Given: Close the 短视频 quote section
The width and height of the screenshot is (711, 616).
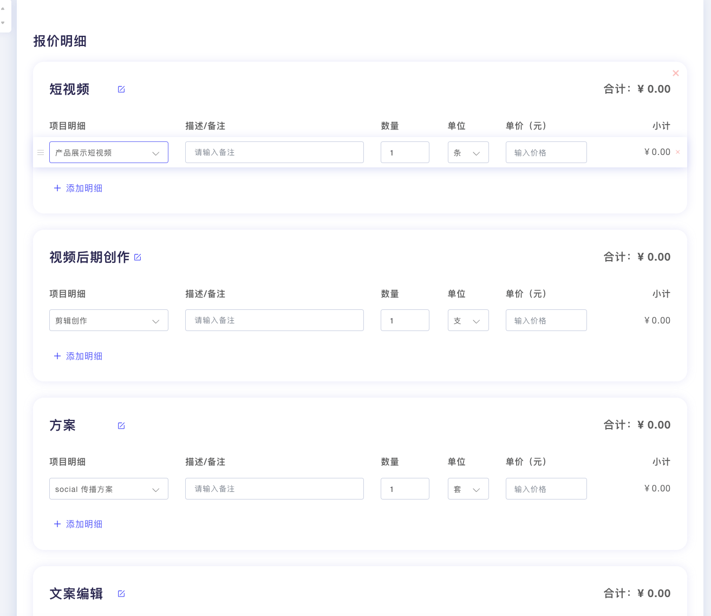Looking at the screenshot, I should tap(676, 73).
